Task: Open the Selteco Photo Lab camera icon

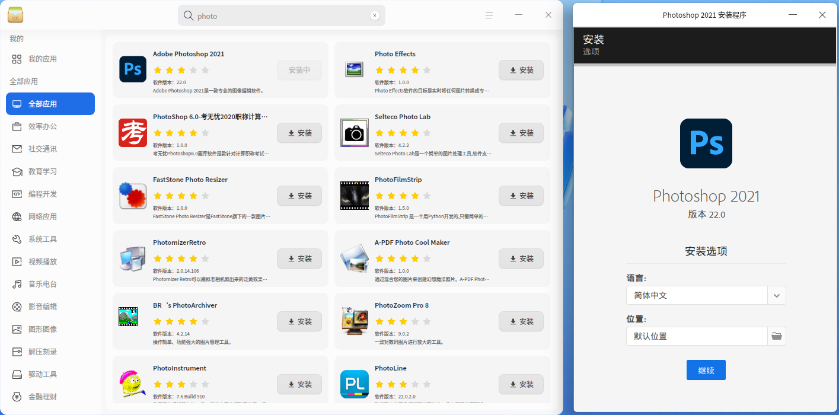Action: pyautogui.click(x=355, y=133)
